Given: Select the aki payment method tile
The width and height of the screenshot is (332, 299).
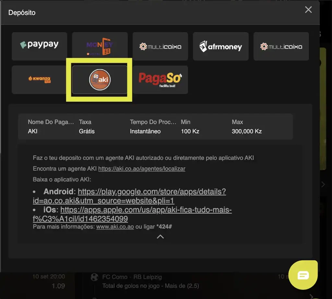Looking at the screenshot, I should [x=100, y=80].
